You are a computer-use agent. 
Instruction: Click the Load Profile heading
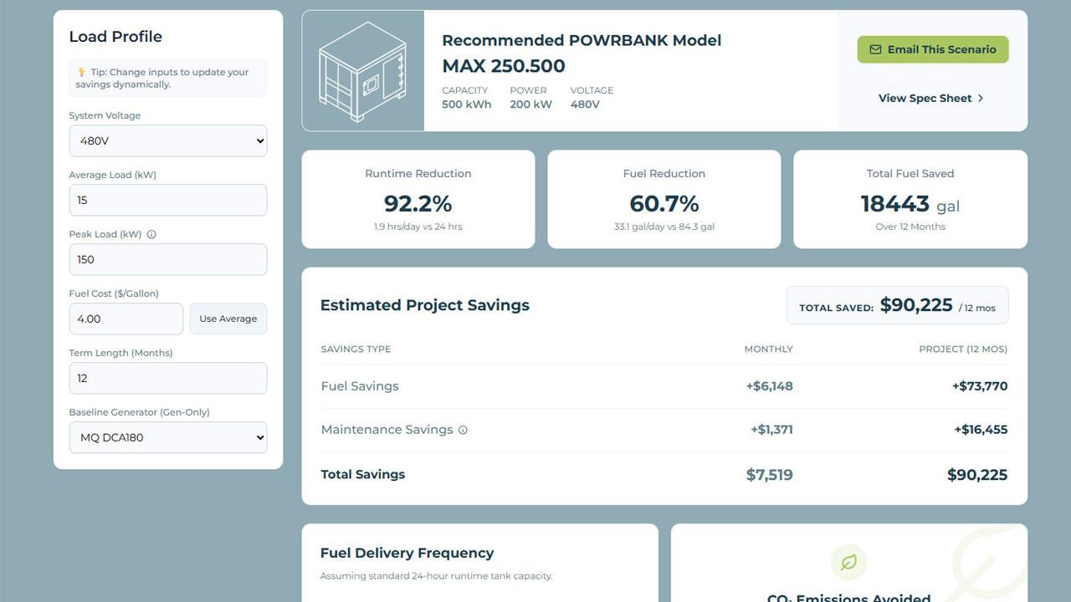pyautogui.click(x=115, y=37)
